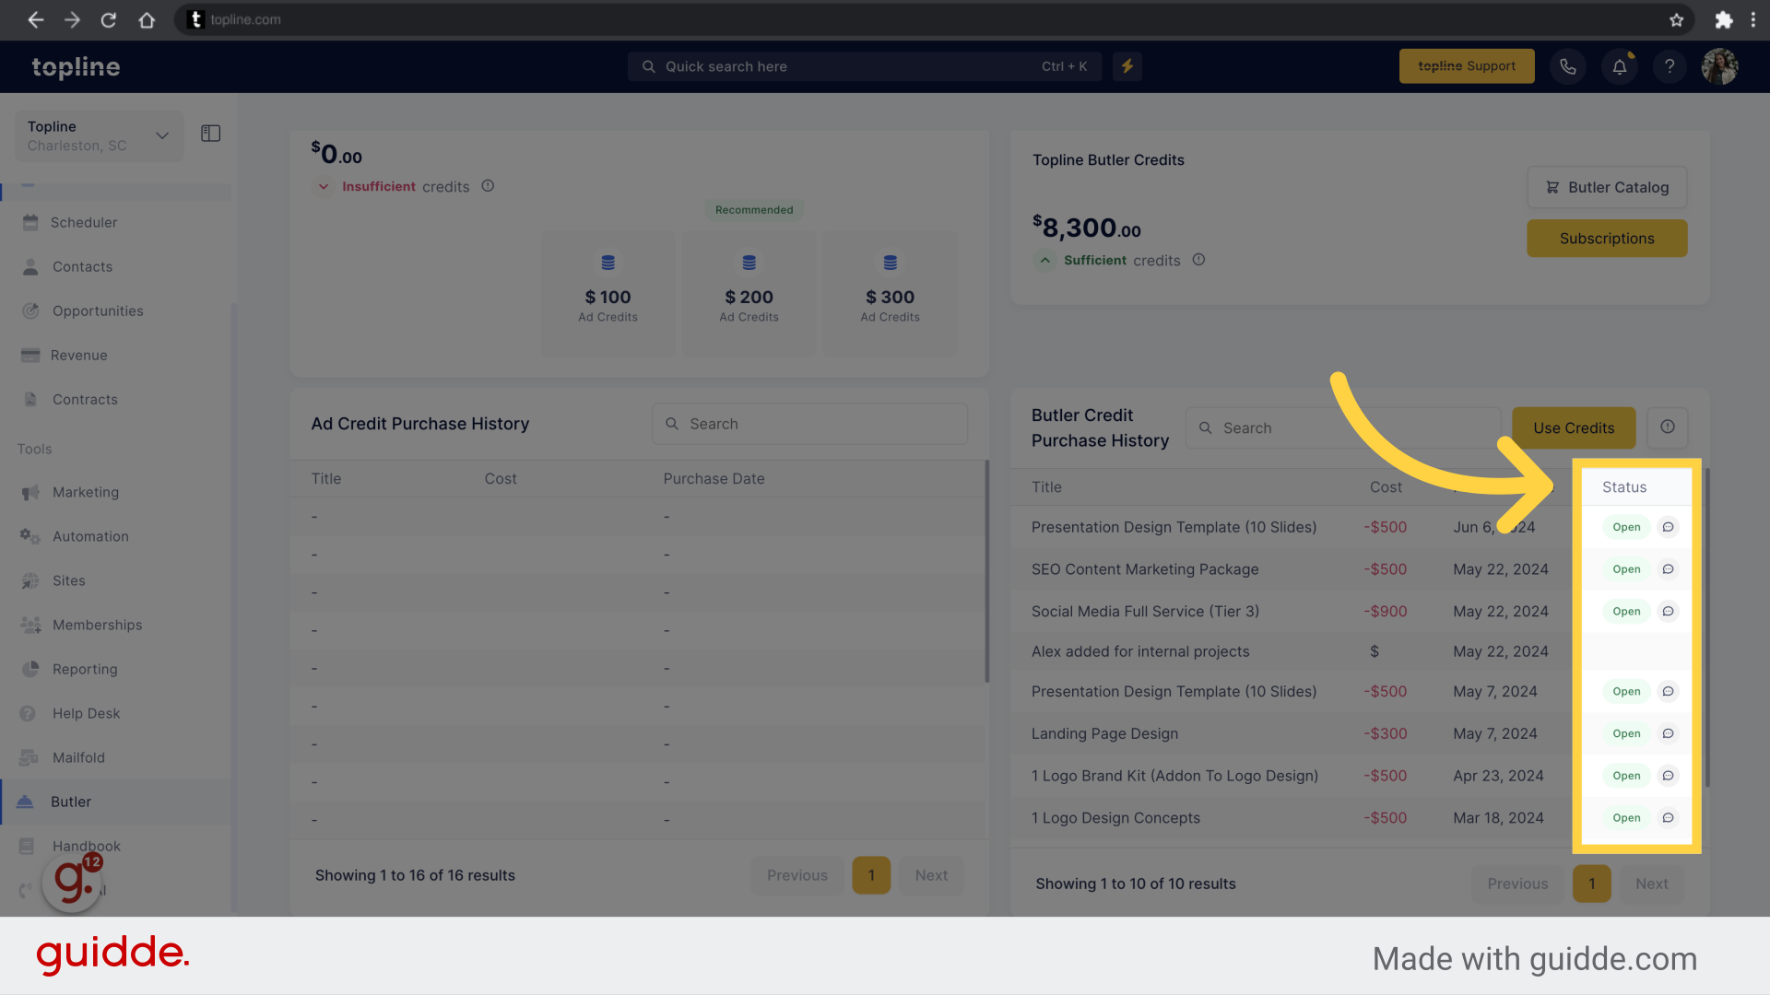1770x995 pixels.
Task: Open Sites in sidebar
Action: click(x=116, y=581)
